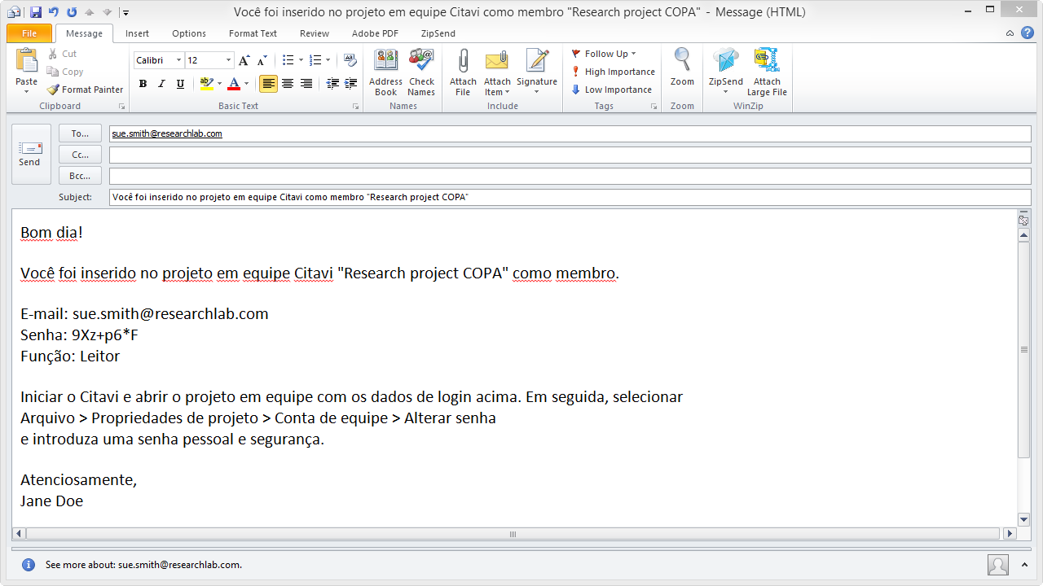The image size is (1043, 586).
Task: Toggle bold formatting
Action: coord(143,84)
